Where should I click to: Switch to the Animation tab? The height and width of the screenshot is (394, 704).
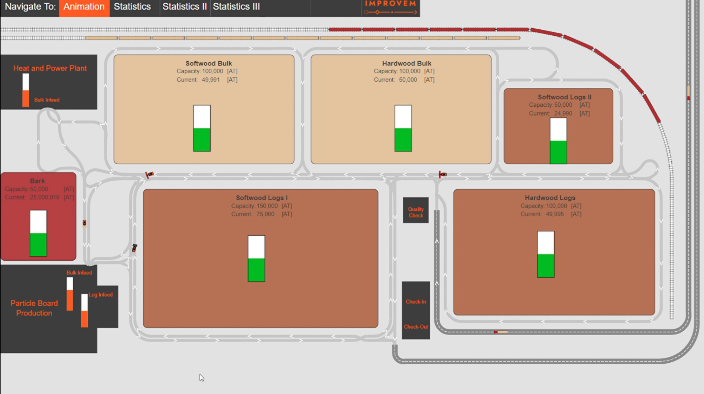(84, 7)
